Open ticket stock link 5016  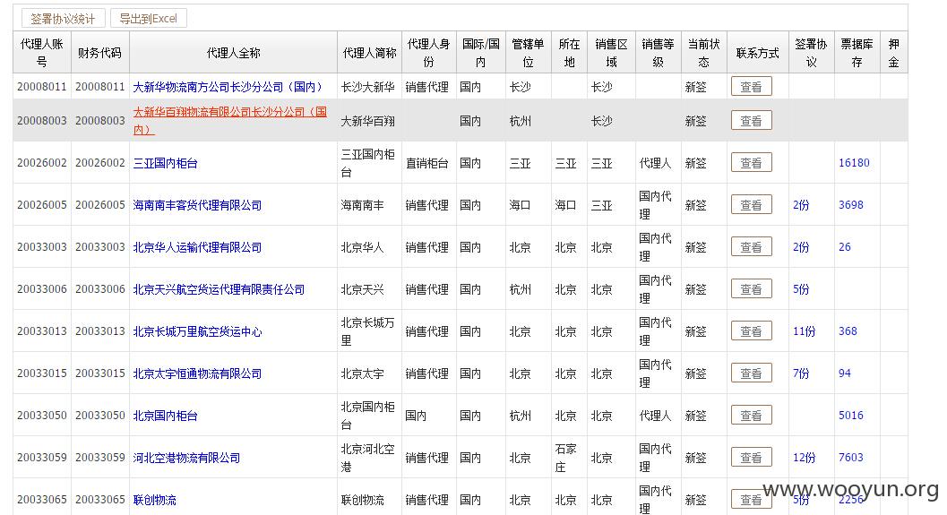click(x=851, y=416)
